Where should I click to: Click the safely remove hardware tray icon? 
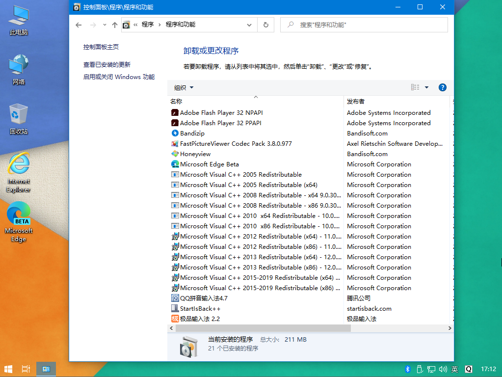click(420, 369)
